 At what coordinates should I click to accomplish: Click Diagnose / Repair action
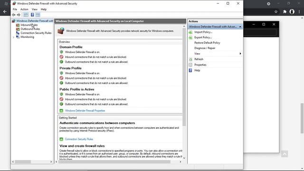point(205,48)
